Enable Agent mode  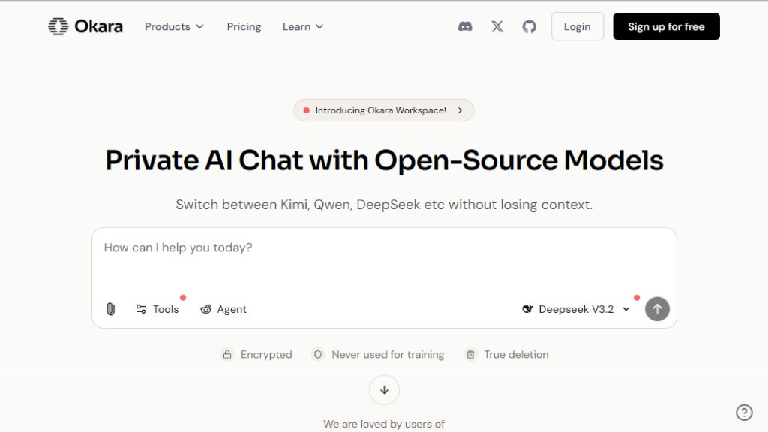223,309
